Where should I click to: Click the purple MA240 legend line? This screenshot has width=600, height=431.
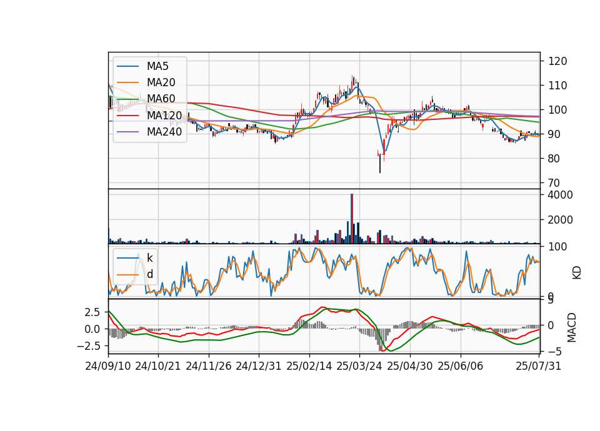pos(127,132)
